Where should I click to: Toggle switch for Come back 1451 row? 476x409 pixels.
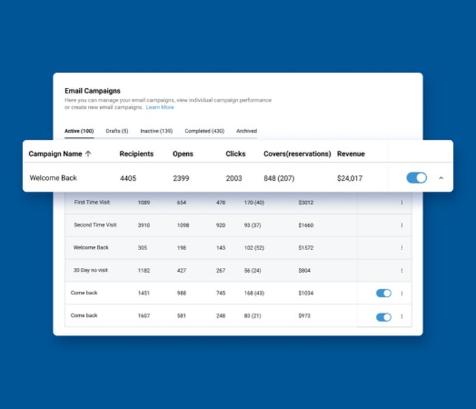pos(384,293)
